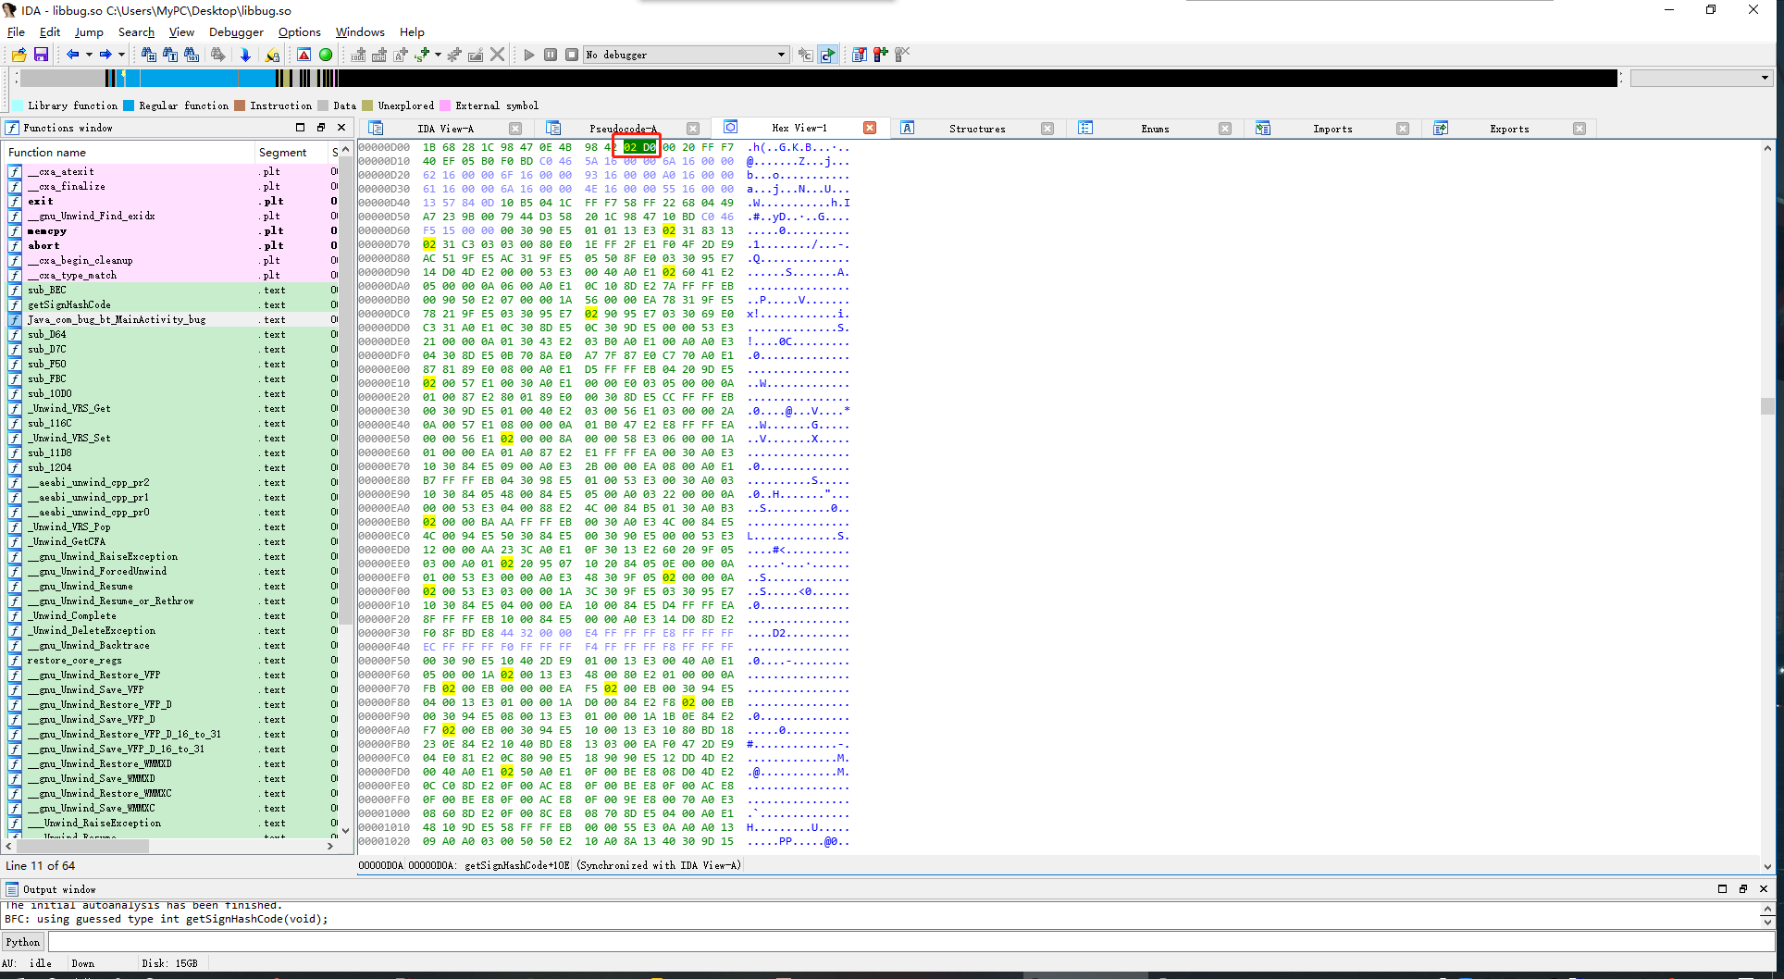Click the Exports tab icon
Viewport: 1784px width, 979px height.
[x=1441, y=128]
